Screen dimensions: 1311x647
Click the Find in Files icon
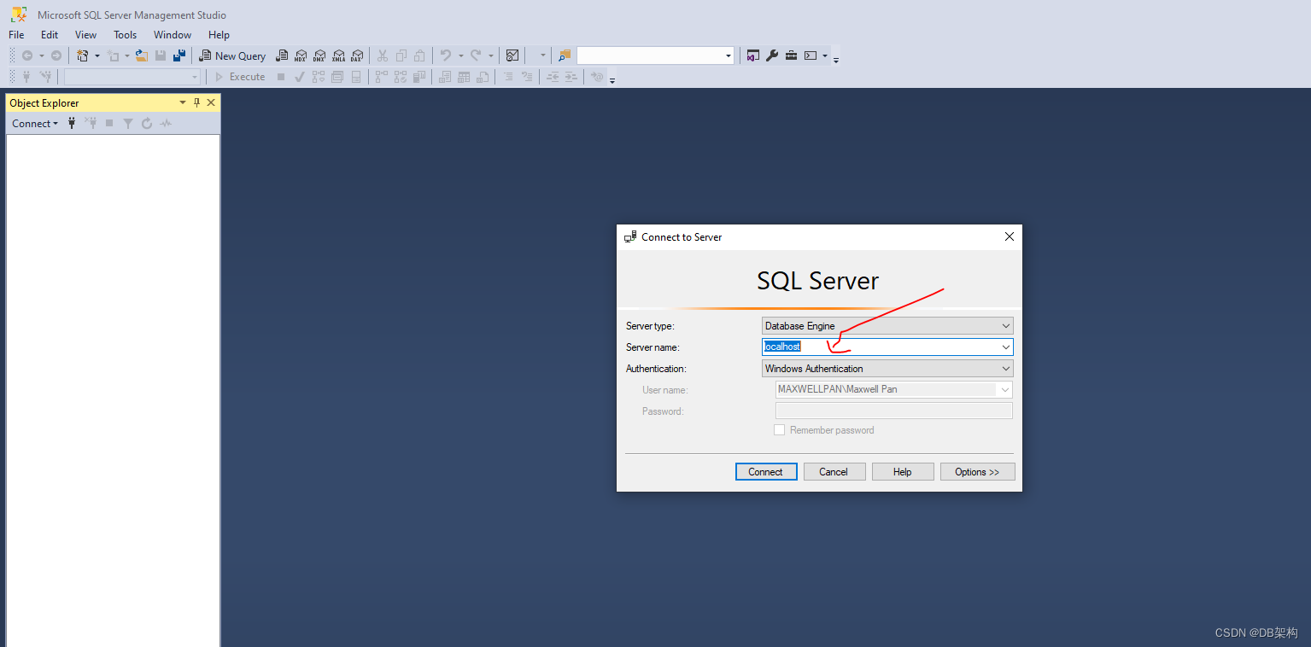[x=565, y=55]
